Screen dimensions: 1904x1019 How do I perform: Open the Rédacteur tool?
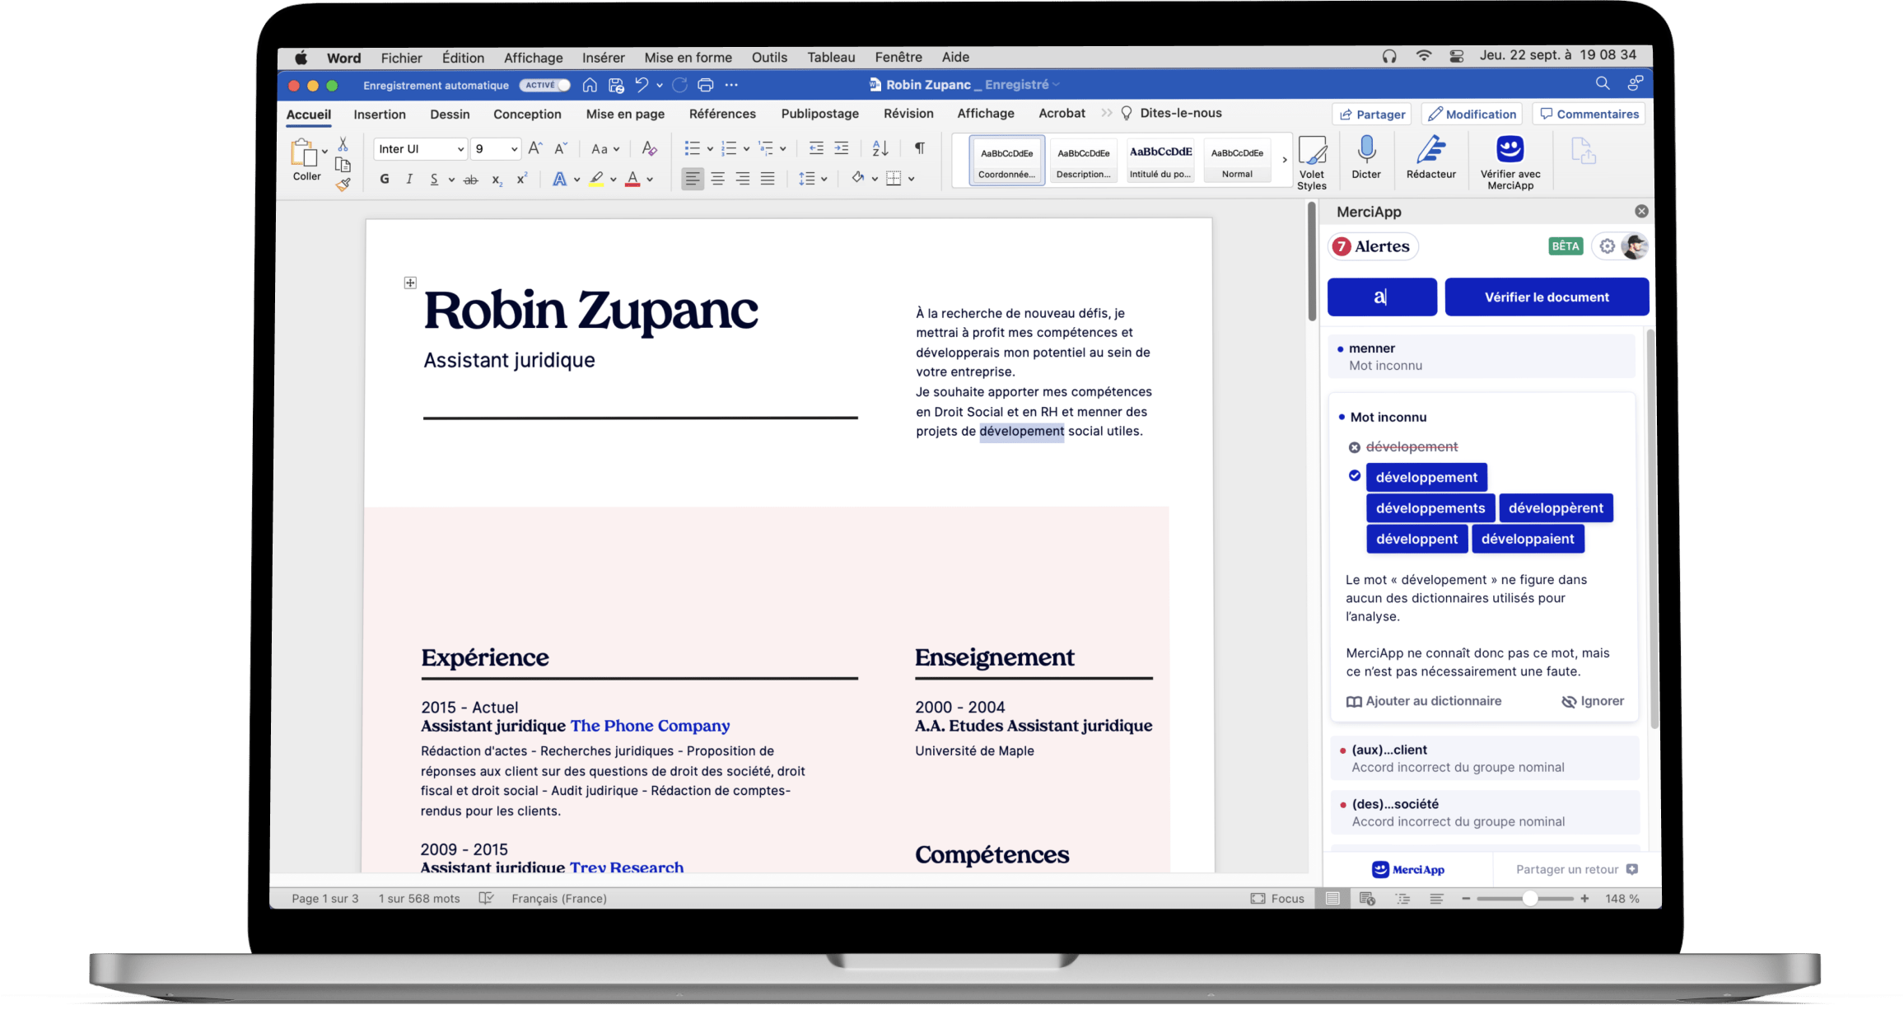1431,159
